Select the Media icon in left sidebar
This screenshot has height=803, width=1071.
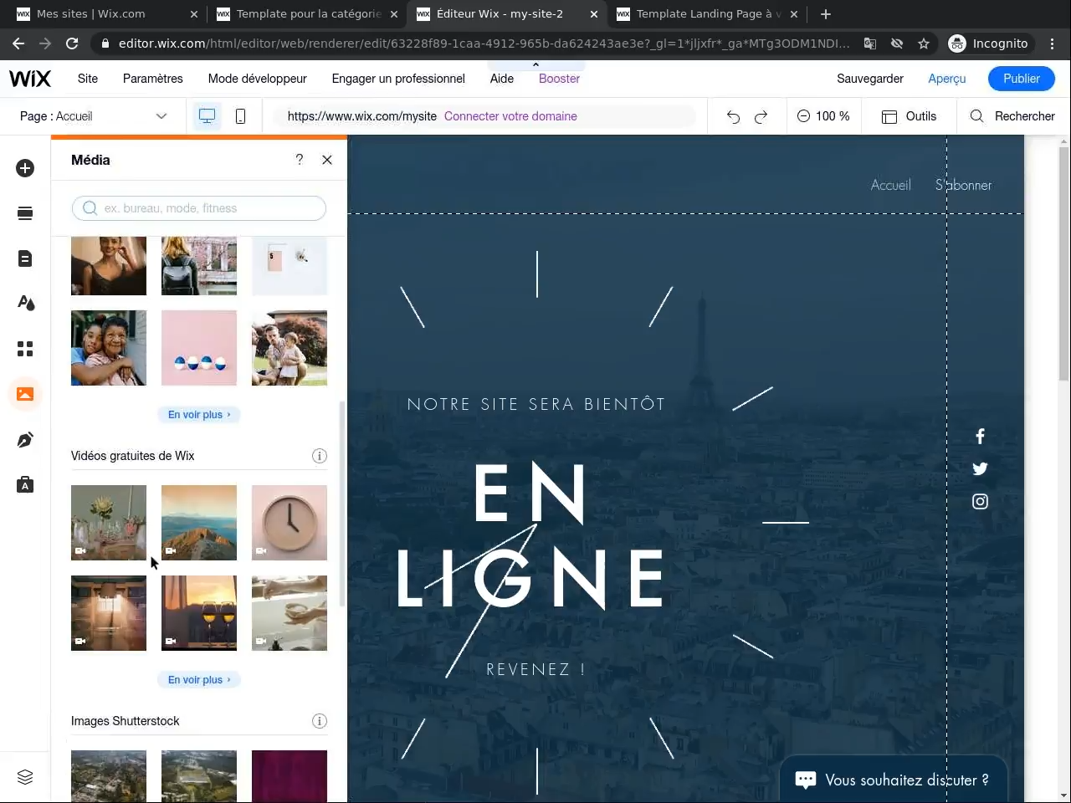point(25,393)
